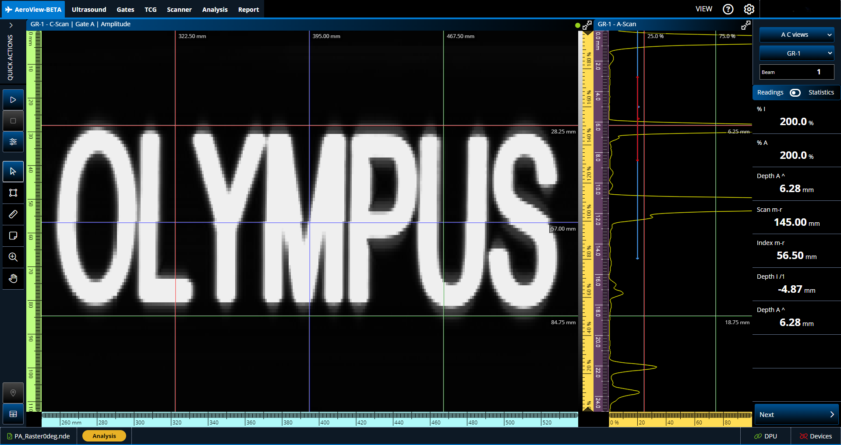841x445 pixels.
Task: Open the Ultrasound menu
Action: [89, 9]
